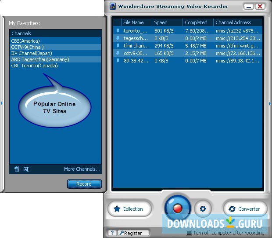Select CCTV-9(China) channel
The height and width of the screenshot is (238, 272).
point(55,47)
